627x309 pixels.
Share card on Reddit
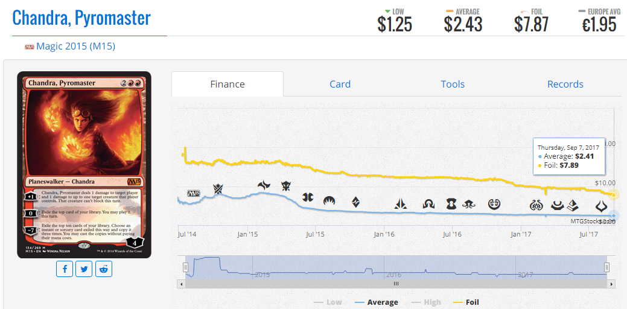[x=104, y=269]
